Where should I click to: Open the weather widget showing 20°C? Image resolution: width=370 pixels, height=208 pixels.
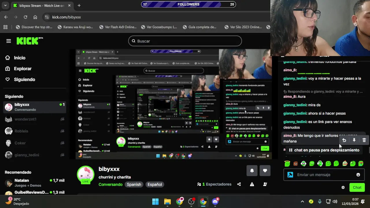[x=17, y=201]
